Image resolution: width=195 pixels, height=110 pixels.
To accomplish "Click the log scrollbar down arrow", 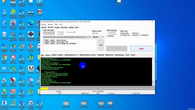I will [x=153, y=85].
